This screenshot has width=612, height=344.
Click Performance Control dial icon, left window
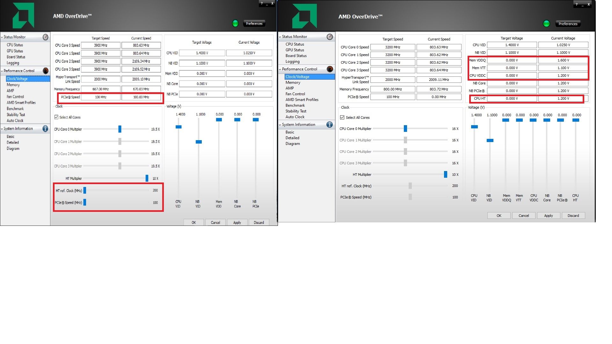pyautogui.click(x=46, y=71)
